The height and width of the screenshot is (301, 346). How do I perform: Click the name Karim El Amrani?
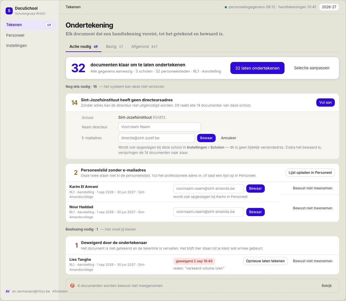click(x=84, y=187)
